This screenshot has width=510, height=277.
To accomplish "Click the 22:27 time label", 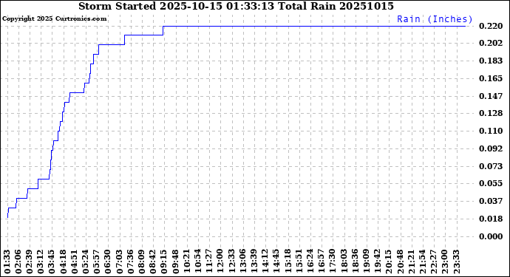I will coord(434,262).
